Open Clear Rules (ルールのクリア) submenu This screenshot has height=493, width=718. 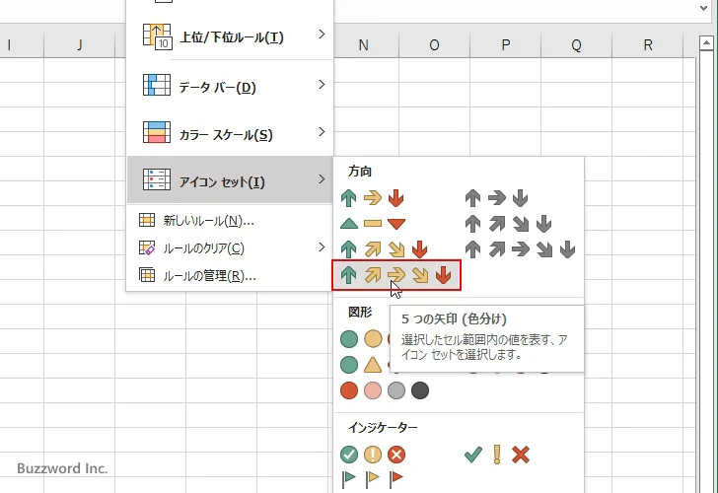point(231,247)
